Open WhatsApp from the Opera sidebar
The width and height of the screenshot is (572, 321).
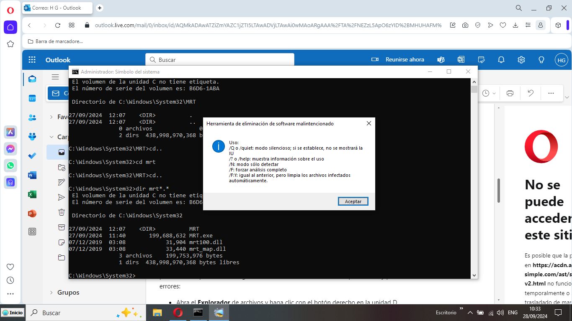pos(10,166)
